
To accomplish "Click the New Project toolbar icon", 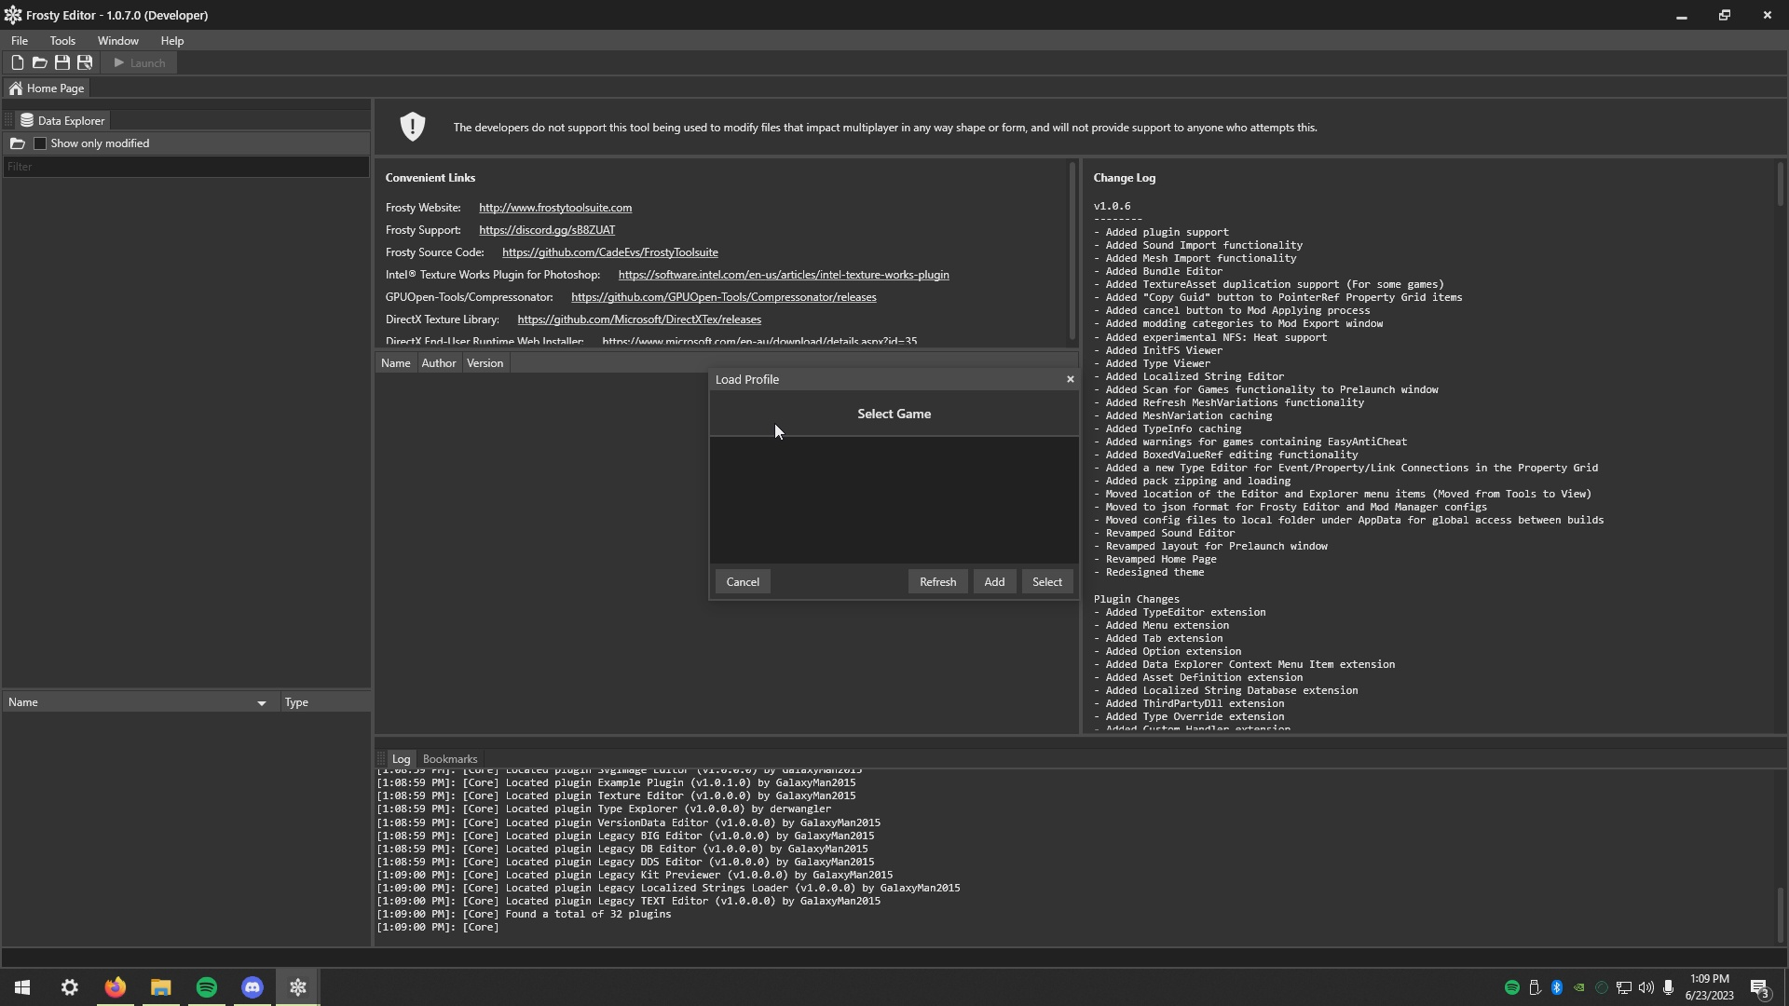I will [x=17, y=62].
